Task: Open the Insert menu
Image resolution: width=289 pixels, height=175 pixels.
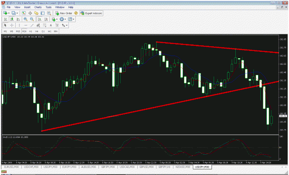Action: point(27,7)
